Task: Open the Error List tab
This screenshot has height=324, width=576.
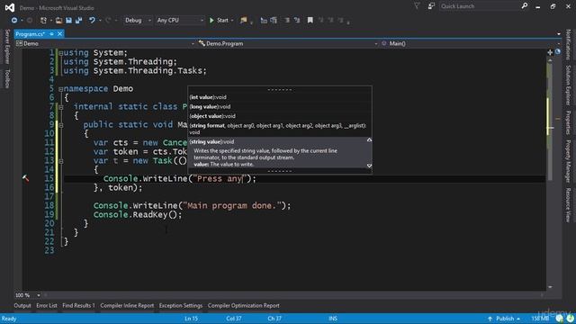Action: [47, 305]
